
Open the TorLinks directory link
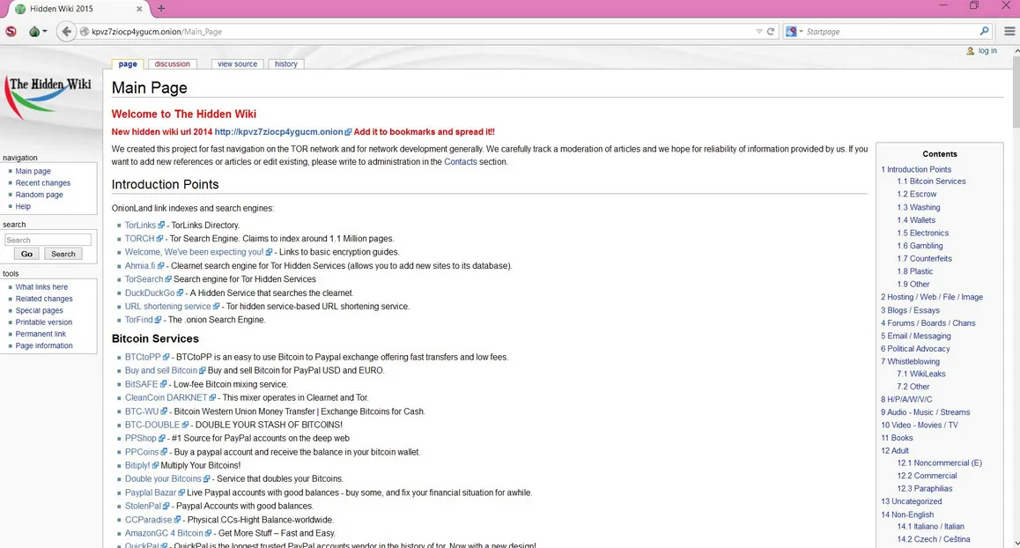click(x=141, y=226)
